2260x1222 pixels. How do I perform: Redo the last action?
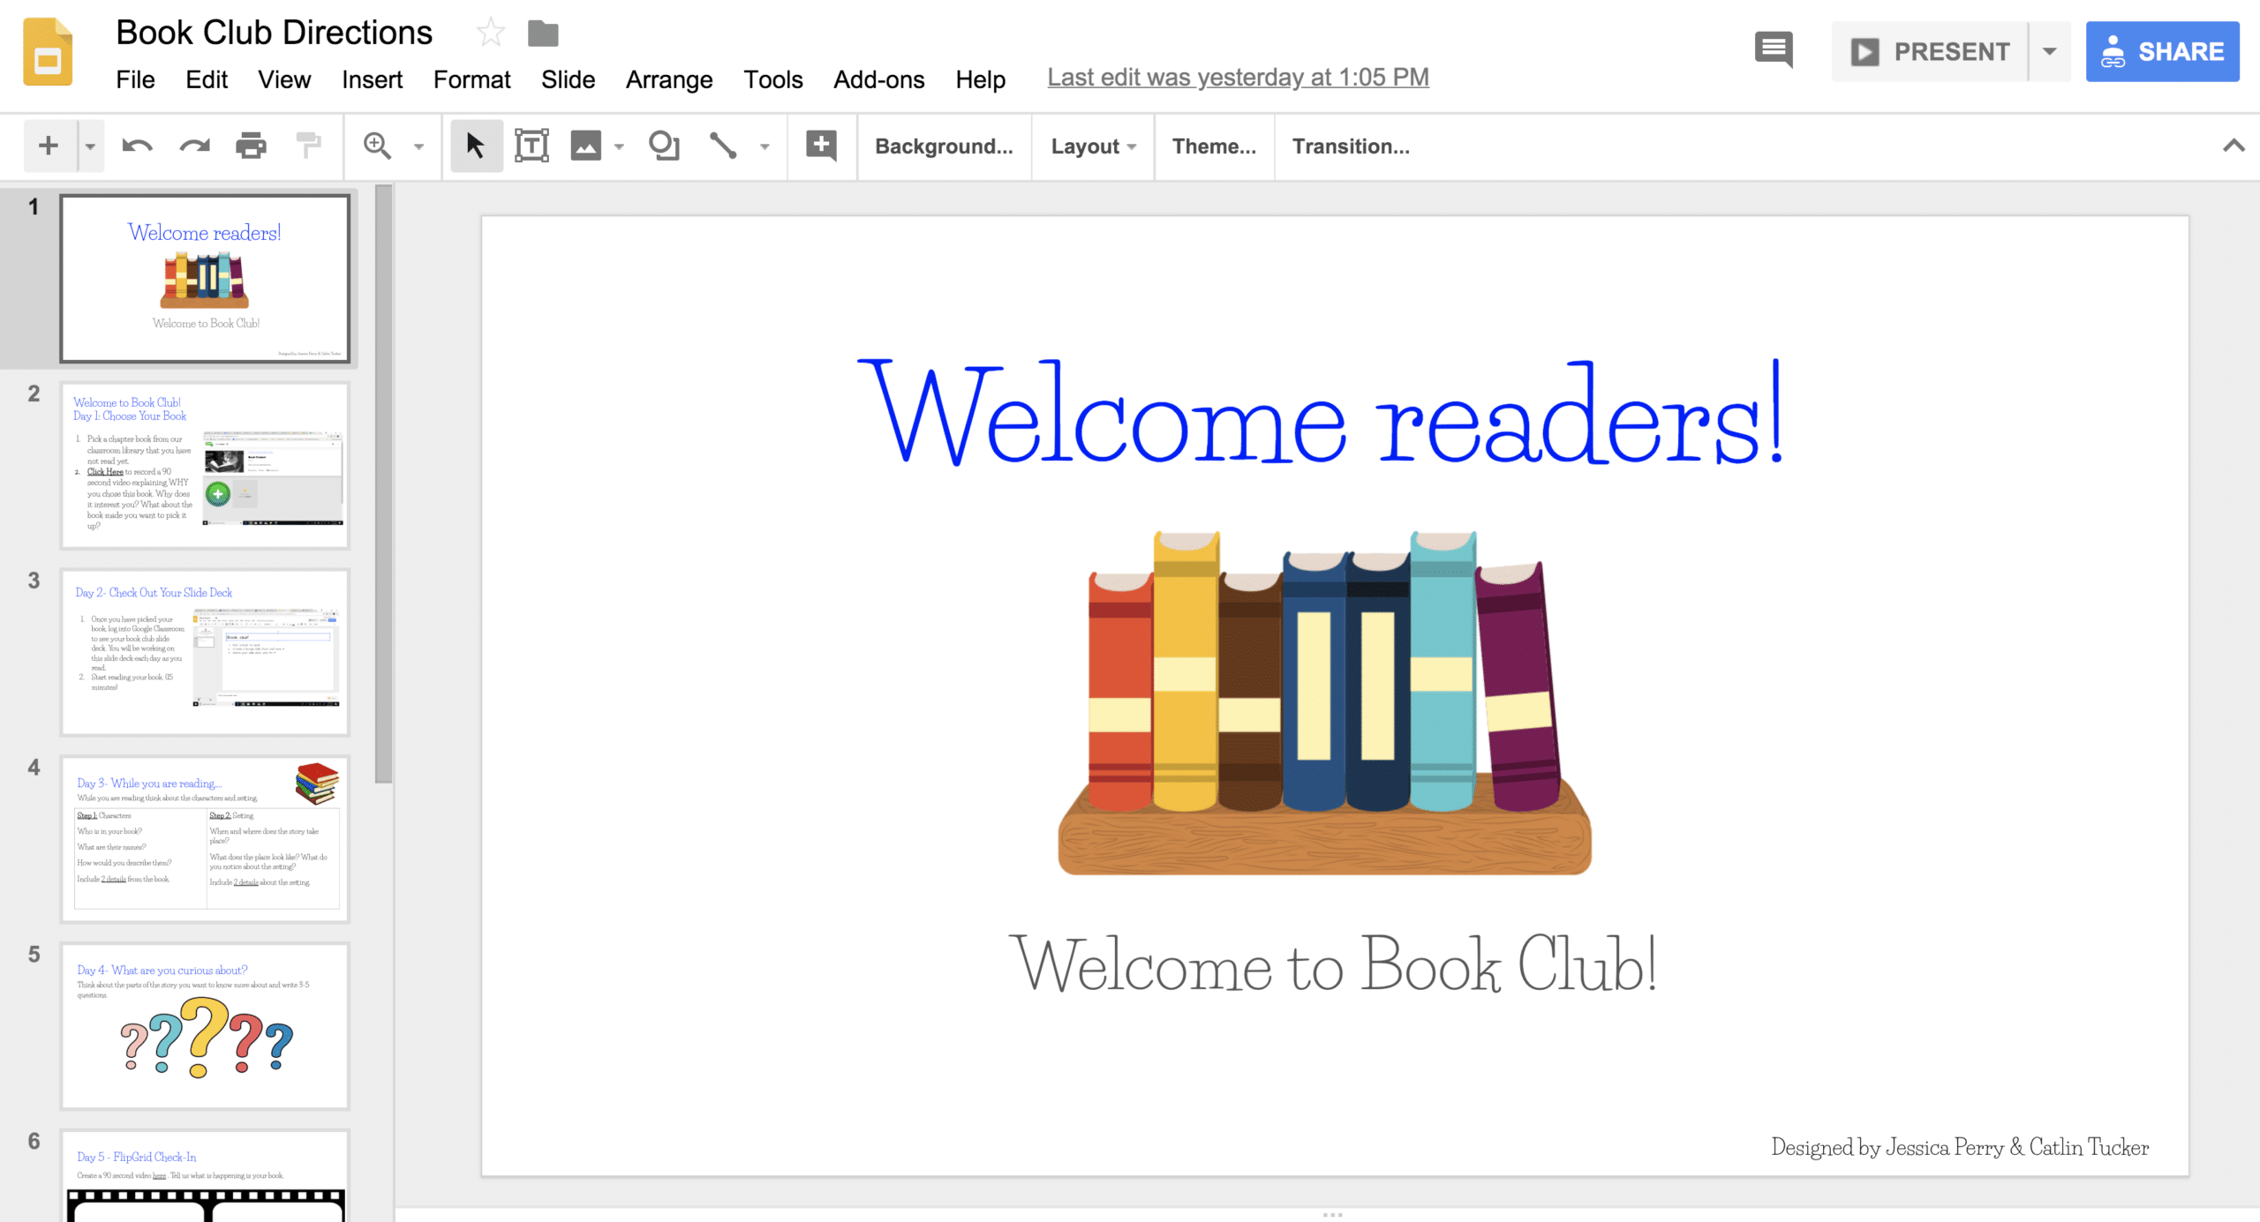click(193, 146)
